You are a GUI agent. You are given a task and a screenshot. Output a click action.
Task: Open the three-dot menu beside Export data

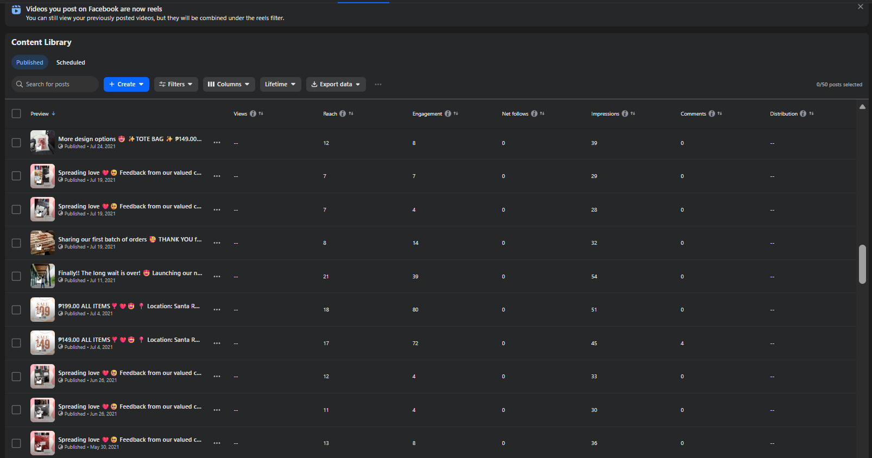378,85
